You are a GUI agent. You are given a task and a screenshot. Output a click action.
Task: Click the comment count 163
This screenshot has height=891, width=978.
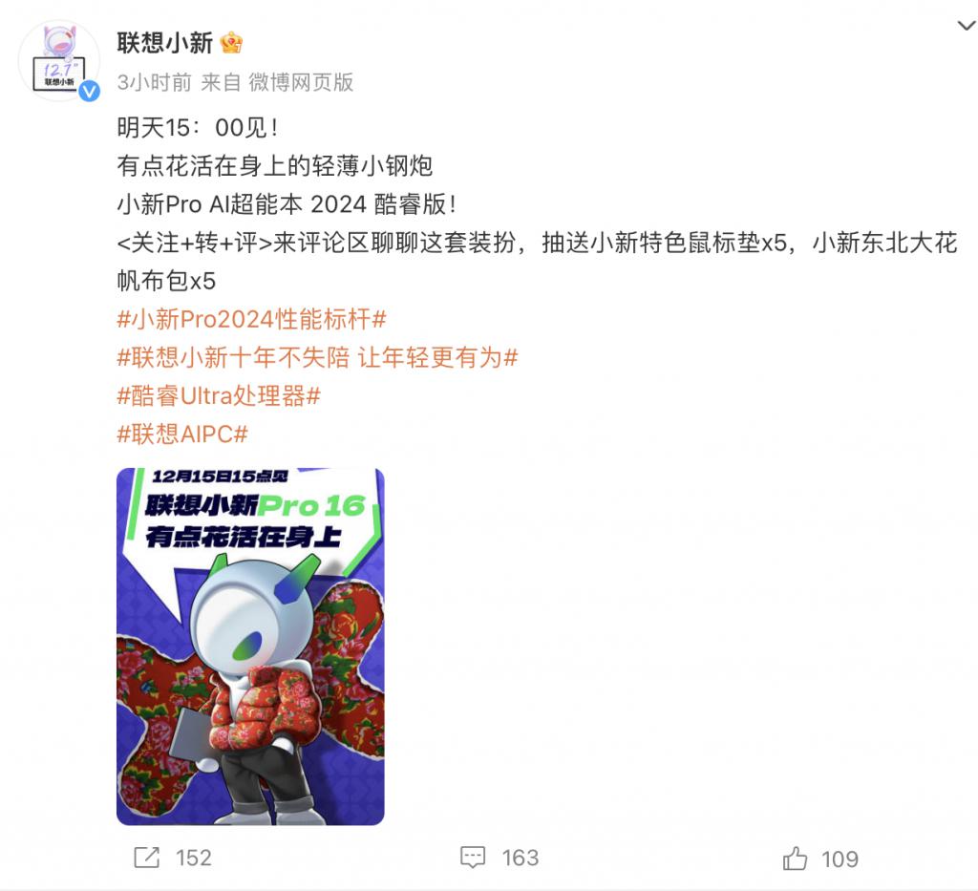click(521, 859)
